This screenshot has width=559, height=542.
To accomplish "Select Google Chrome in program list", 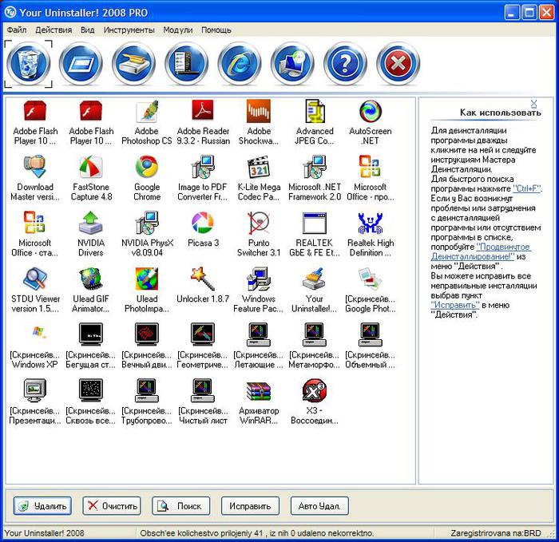I will pyautogui.click(x=147, y=178).
